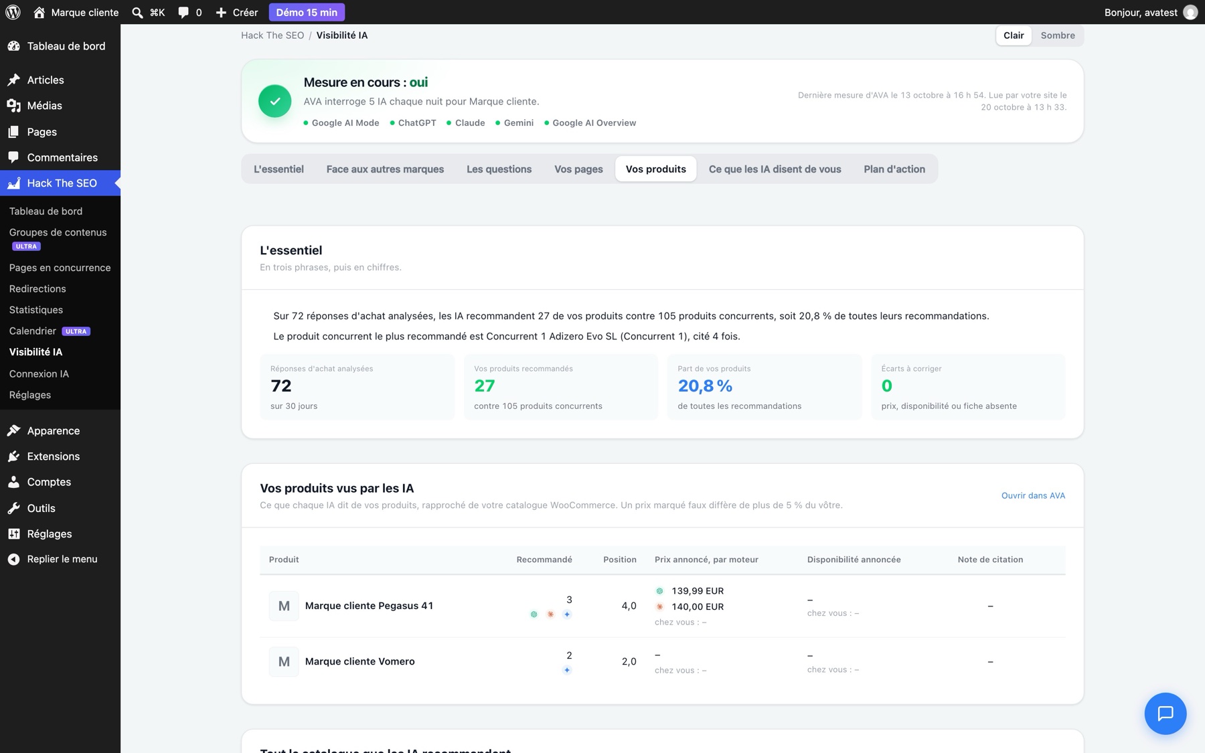Open the WordPress logo menu
Screen dimensions: 1205x753
[13, 12]
